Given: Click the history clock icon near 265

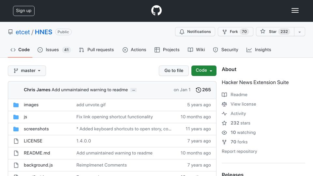Looking at the screenshot, I should click(198, 90).
